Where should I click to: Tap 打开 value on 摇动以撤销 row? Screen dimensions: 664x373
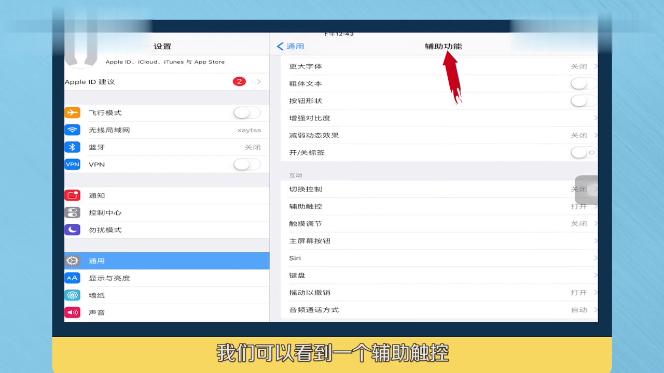[x=579, y=293]
